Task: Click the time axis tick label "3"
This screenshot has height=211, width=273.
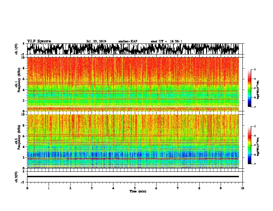Action: click(92, 188)
